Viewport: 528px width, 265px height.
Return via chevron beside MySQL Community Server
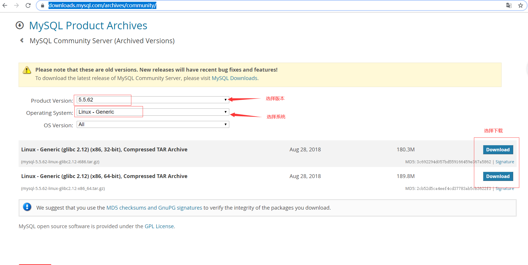pyautogui.click(x=22, y=40)
